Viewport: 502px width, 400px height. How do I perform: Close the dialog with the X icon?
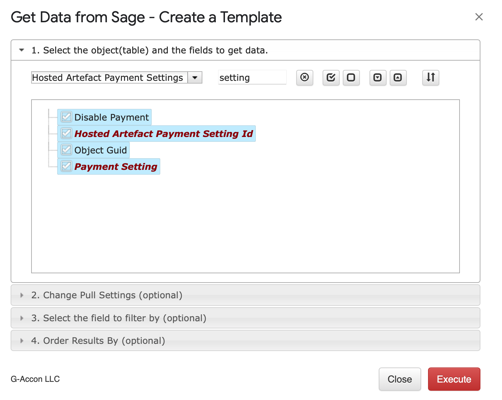(x=479, y=17)
